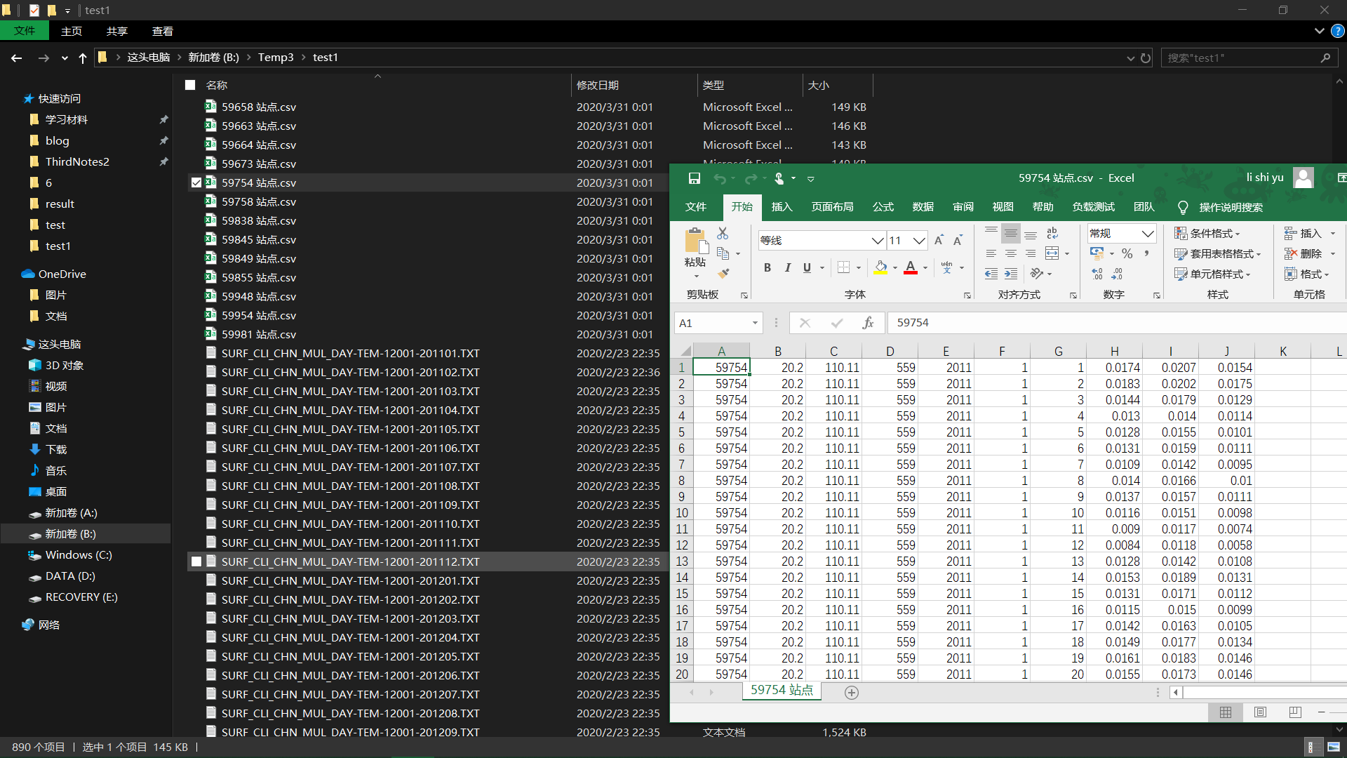
Task: Check the select-all checkbox in Explorer header
Action: 190,85
